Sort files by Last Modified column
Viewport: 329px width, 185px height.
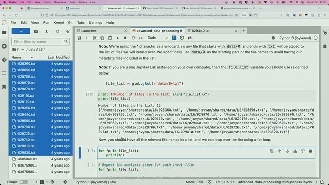tap(59, 57)
